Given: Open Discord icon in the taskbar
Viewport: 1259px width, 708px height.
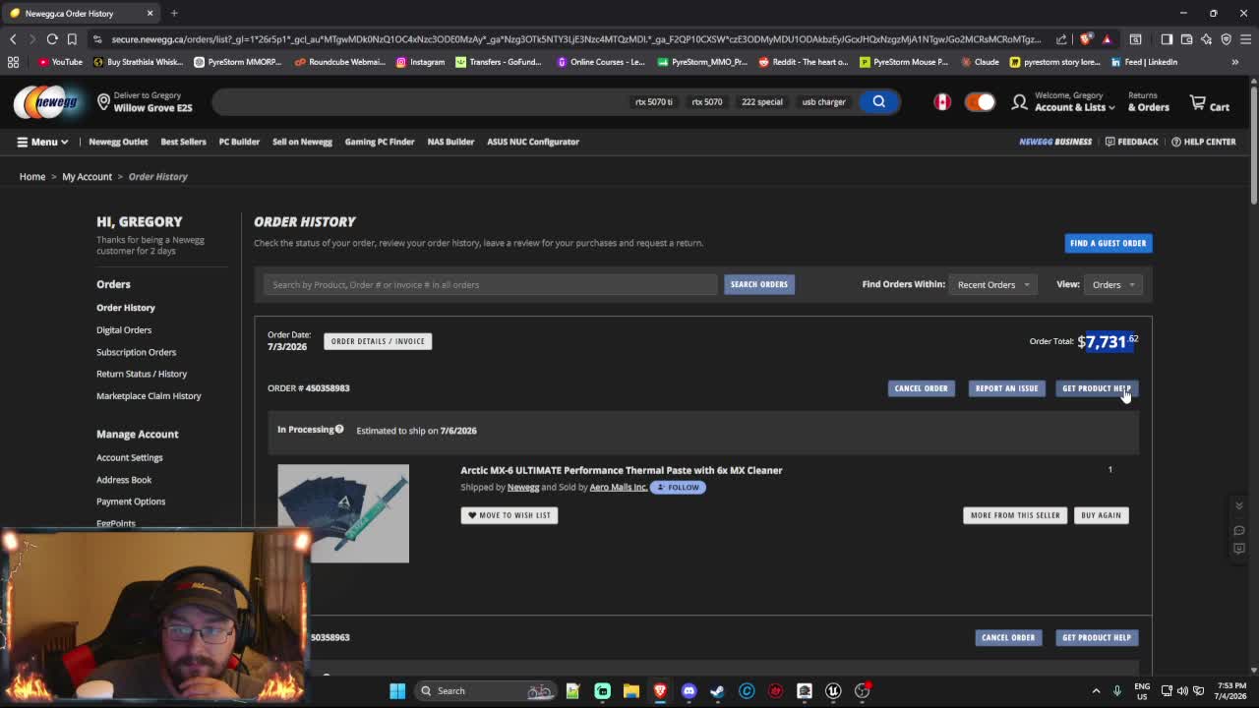Looking at the screenshot, I should click(x=689, y=690).
